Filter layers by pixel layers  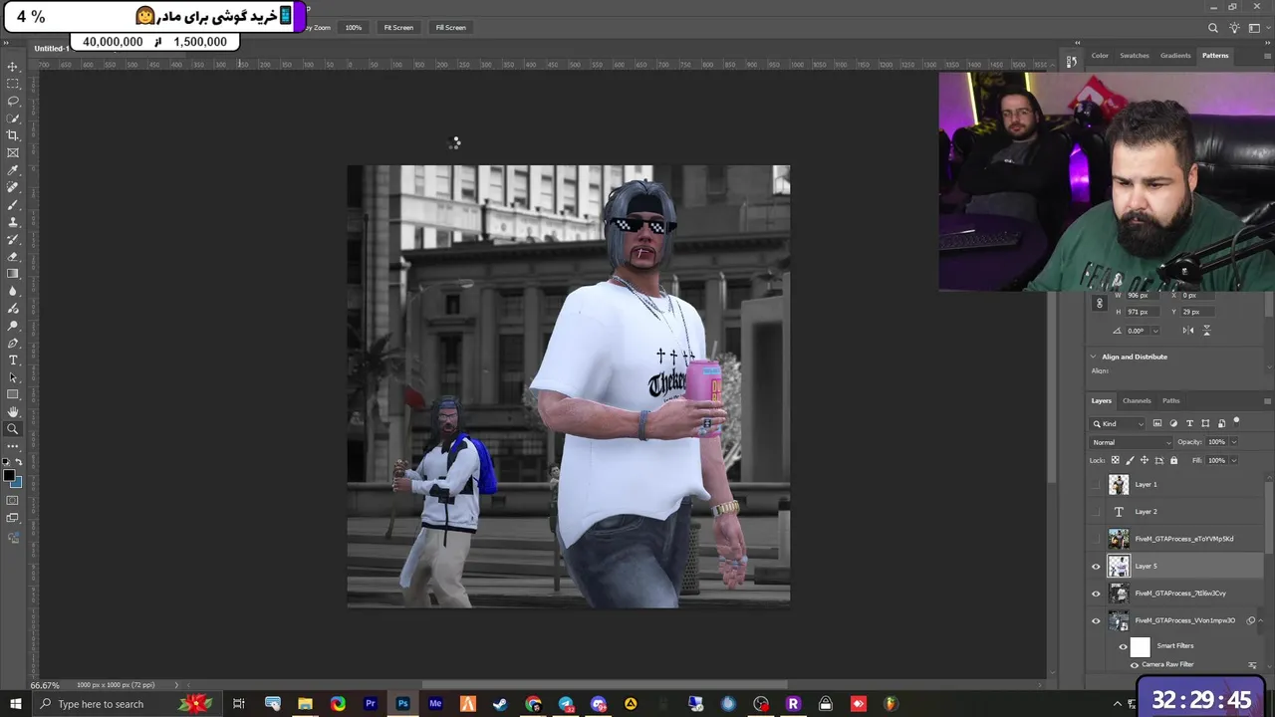pyautogui.click(x=1157, y=423)
